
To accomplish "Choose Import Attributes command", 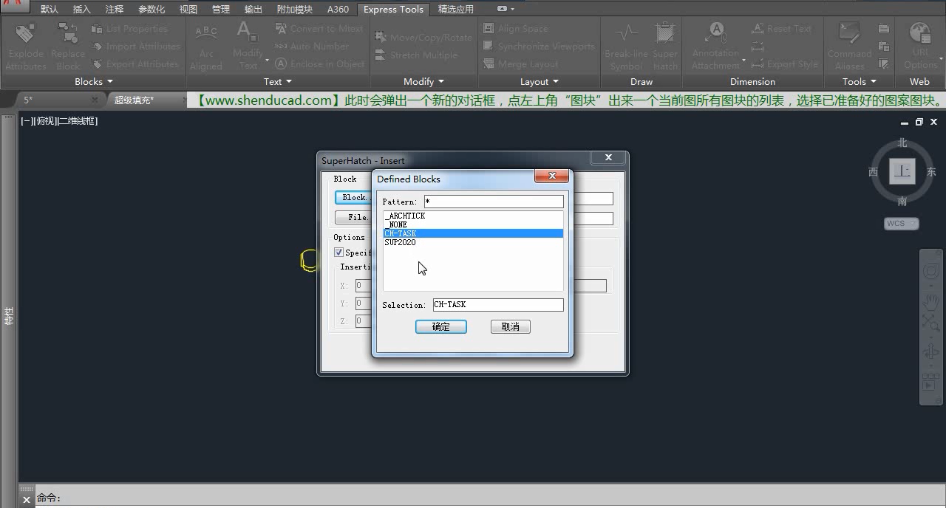I will (x=135, y=47).
